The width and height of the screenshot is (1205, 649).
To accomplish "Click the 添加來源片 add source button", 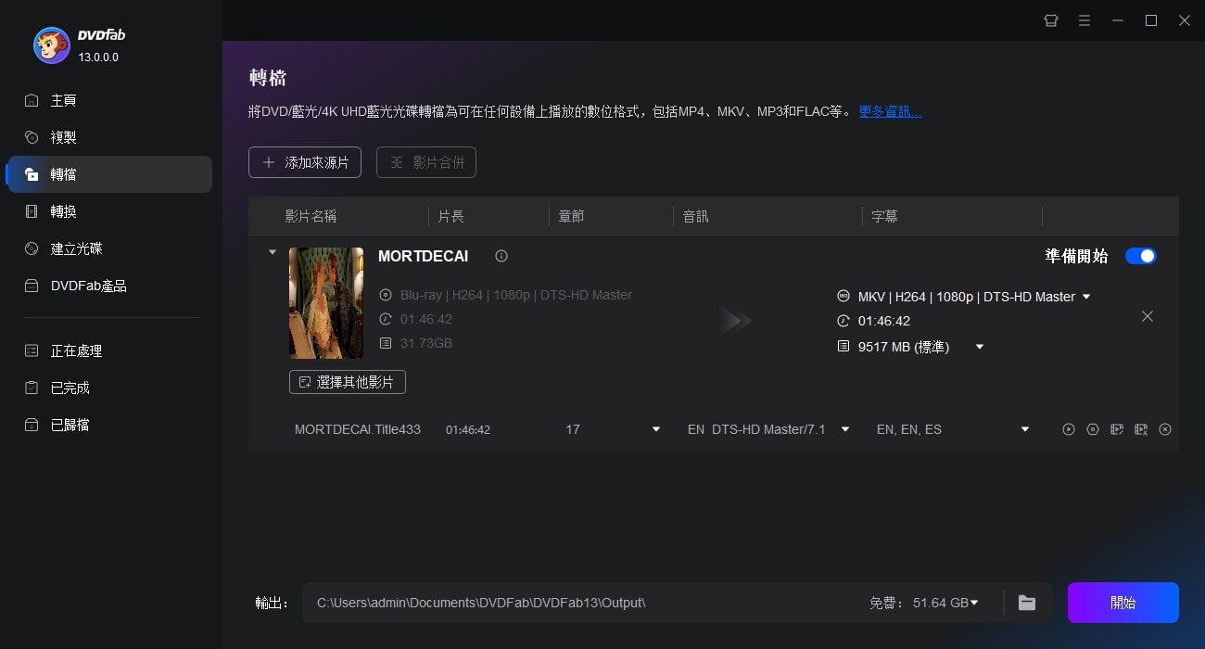I will (x=305, y=162).
